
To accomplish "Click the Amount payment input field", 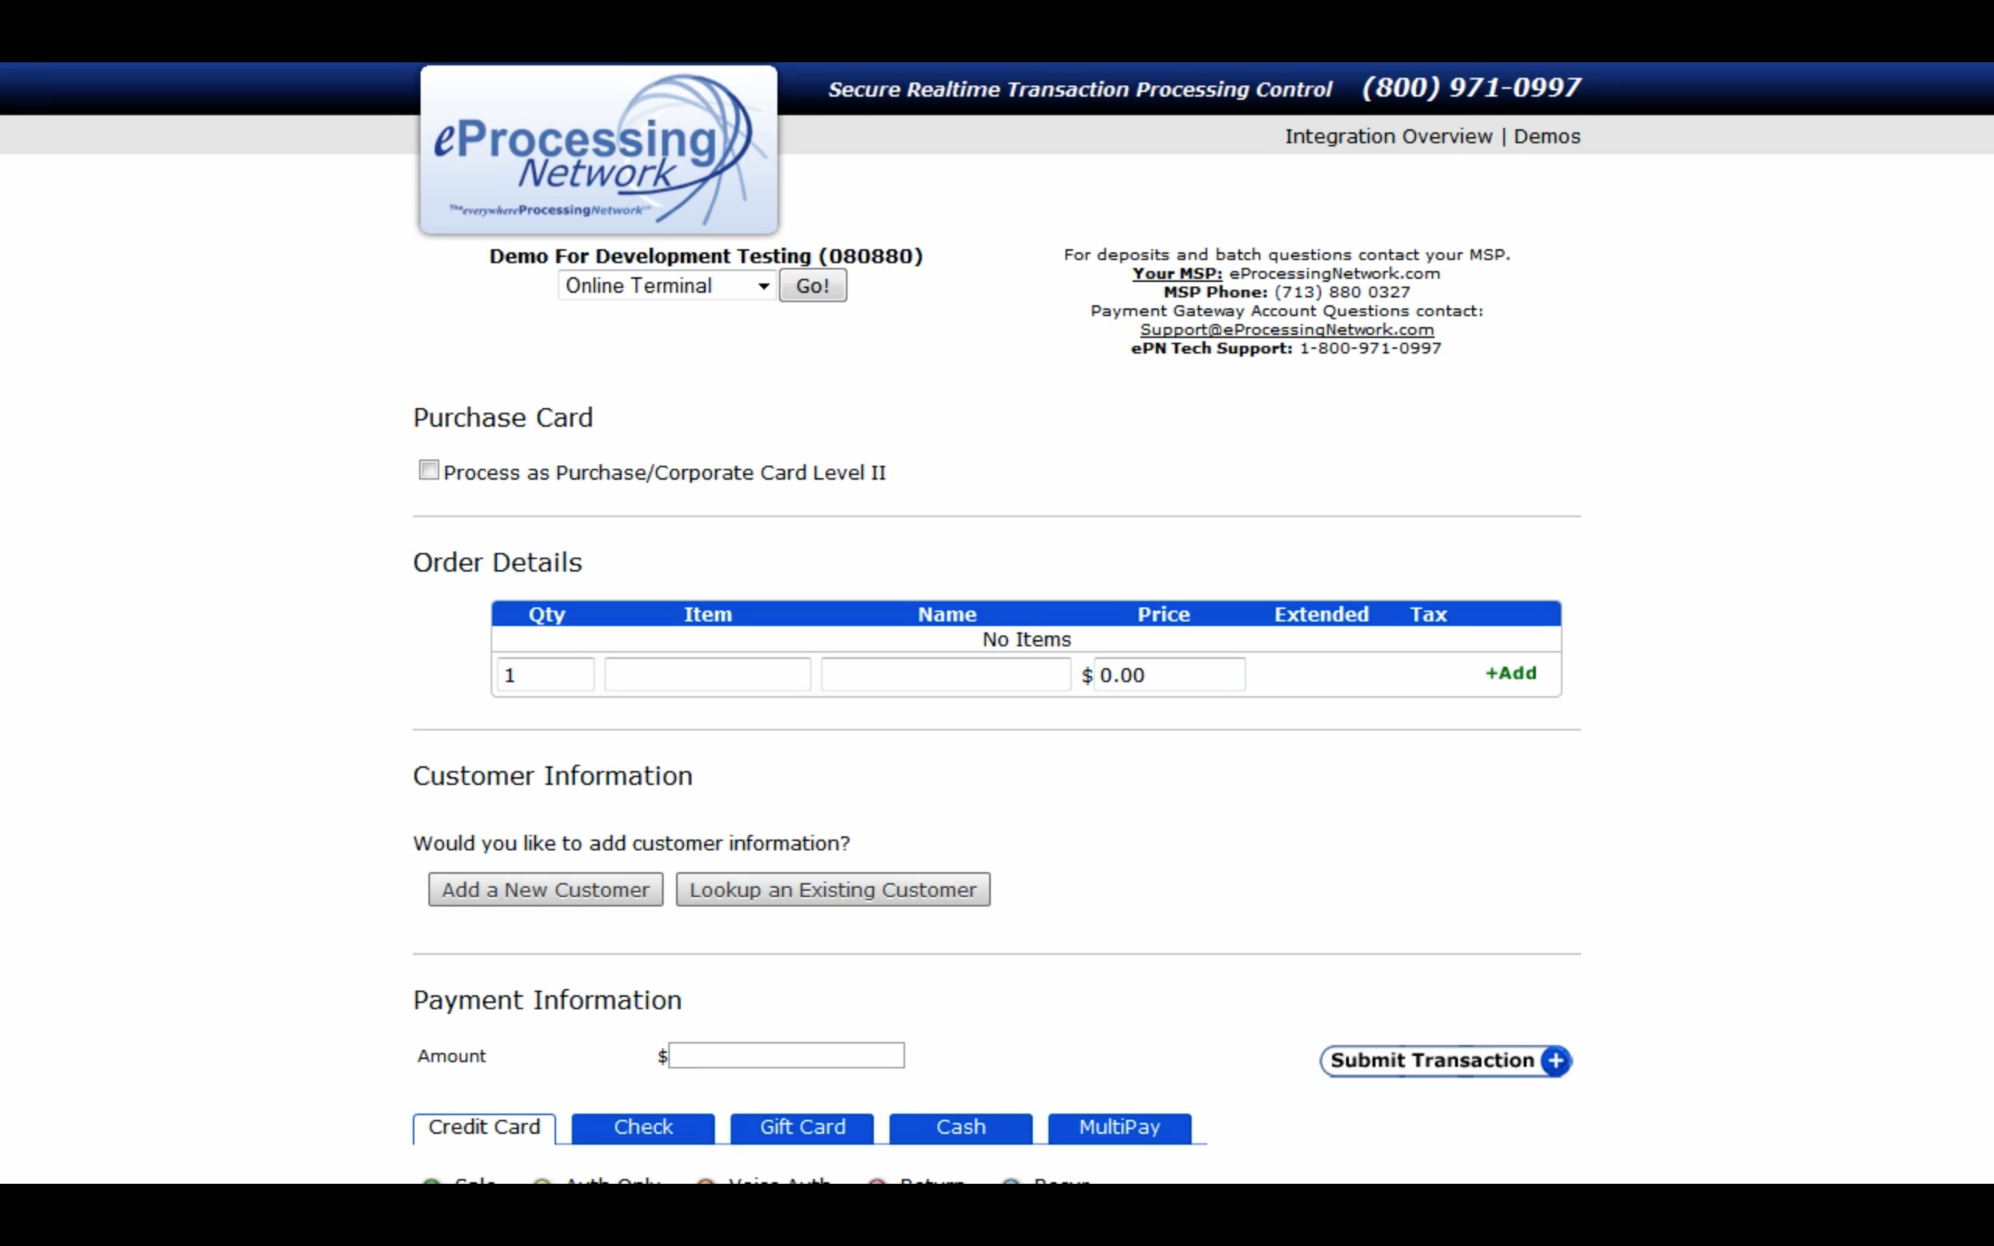I will (785, 1055).
